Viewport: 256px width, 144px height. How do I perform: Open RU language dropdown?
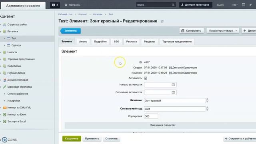tap(235, 5)
